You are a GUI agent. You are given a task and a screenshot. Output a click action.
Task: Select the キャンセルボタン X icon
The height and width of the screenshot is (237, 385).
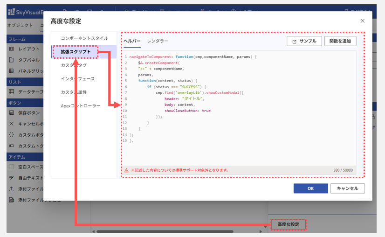click(x=11, y=124)
